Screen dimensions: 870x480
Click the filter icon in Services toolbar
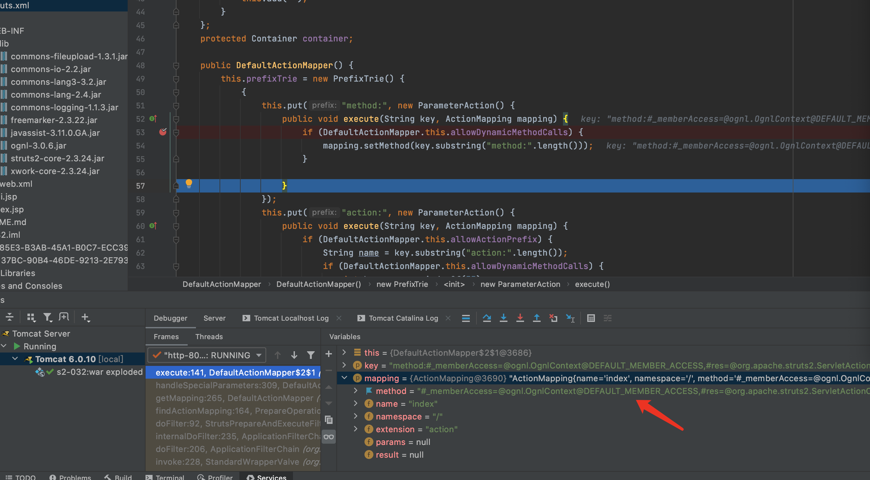[x=47, y=317]
